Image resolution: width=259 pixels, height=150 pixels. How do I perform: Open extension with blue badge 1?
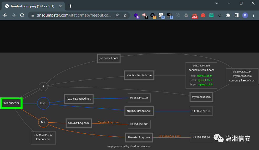[170, 16]
